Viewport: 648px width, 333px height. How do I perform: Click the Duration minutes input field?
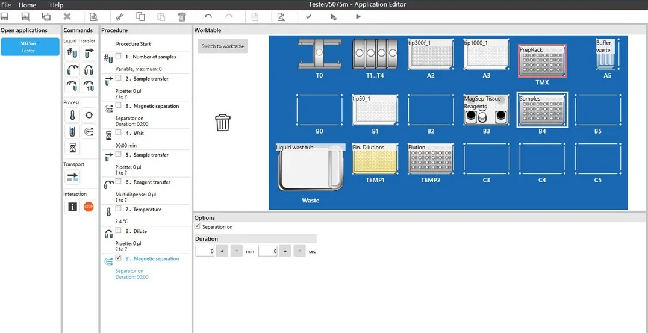coord(205,251)
